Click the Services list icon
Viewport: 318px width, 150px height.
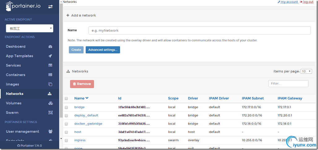point(50,65)
